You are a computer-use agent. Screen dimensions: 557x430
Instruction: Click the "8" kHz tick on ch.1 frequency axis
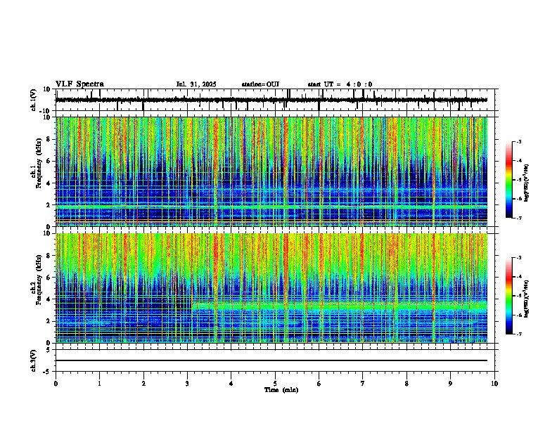point(49,139)
